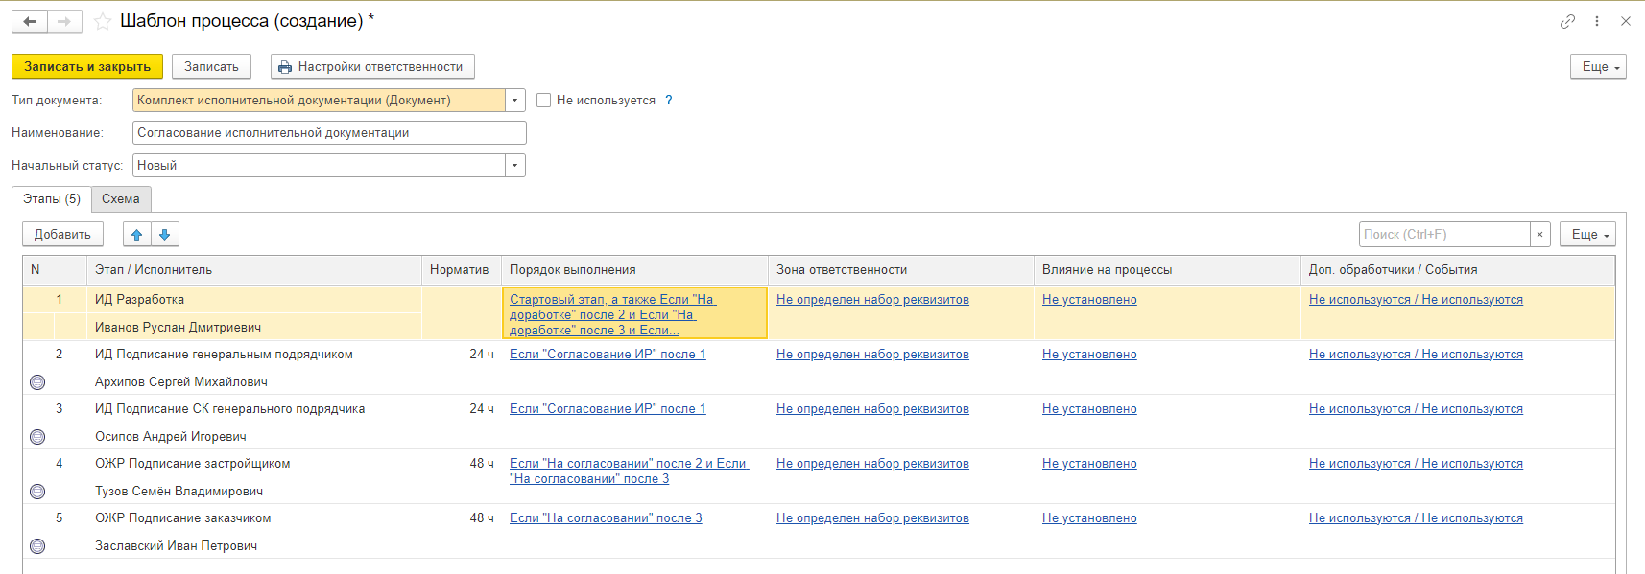Image resolution: width=1645 pixels, height=574 pixels.
Task: Move selected stage down with arrow
Action: coord(165,234)
